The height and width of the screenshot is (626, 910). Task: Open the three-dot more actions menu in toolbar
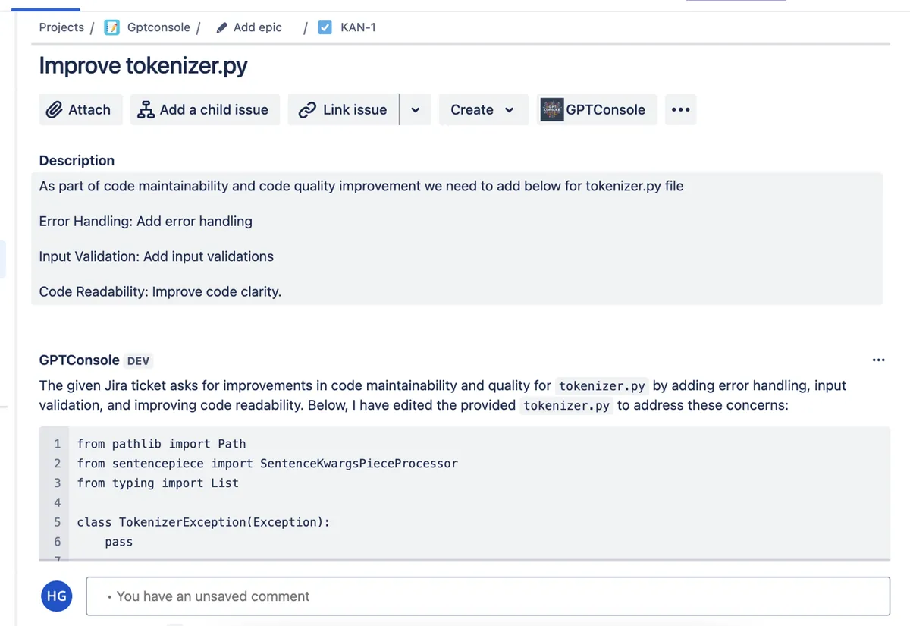click(x=681, y=109)
